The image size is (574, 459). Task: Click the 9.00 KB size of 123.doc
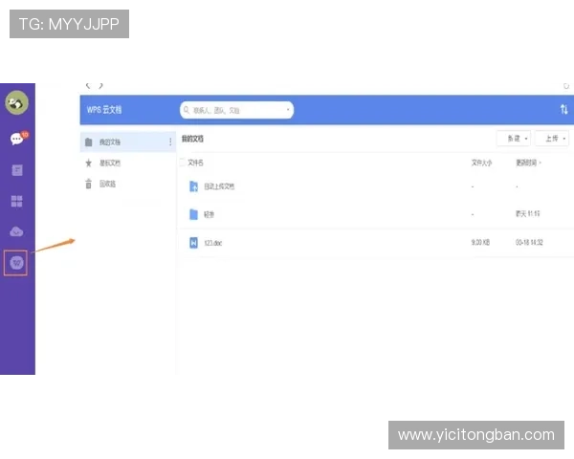(x=480, y=242)
